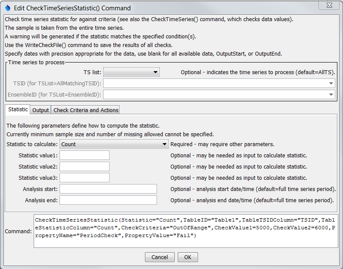Close the CheckTimeSeriesStatistic dialog window
Viewport: 343px width, 269px height.
tap(329, 5)
